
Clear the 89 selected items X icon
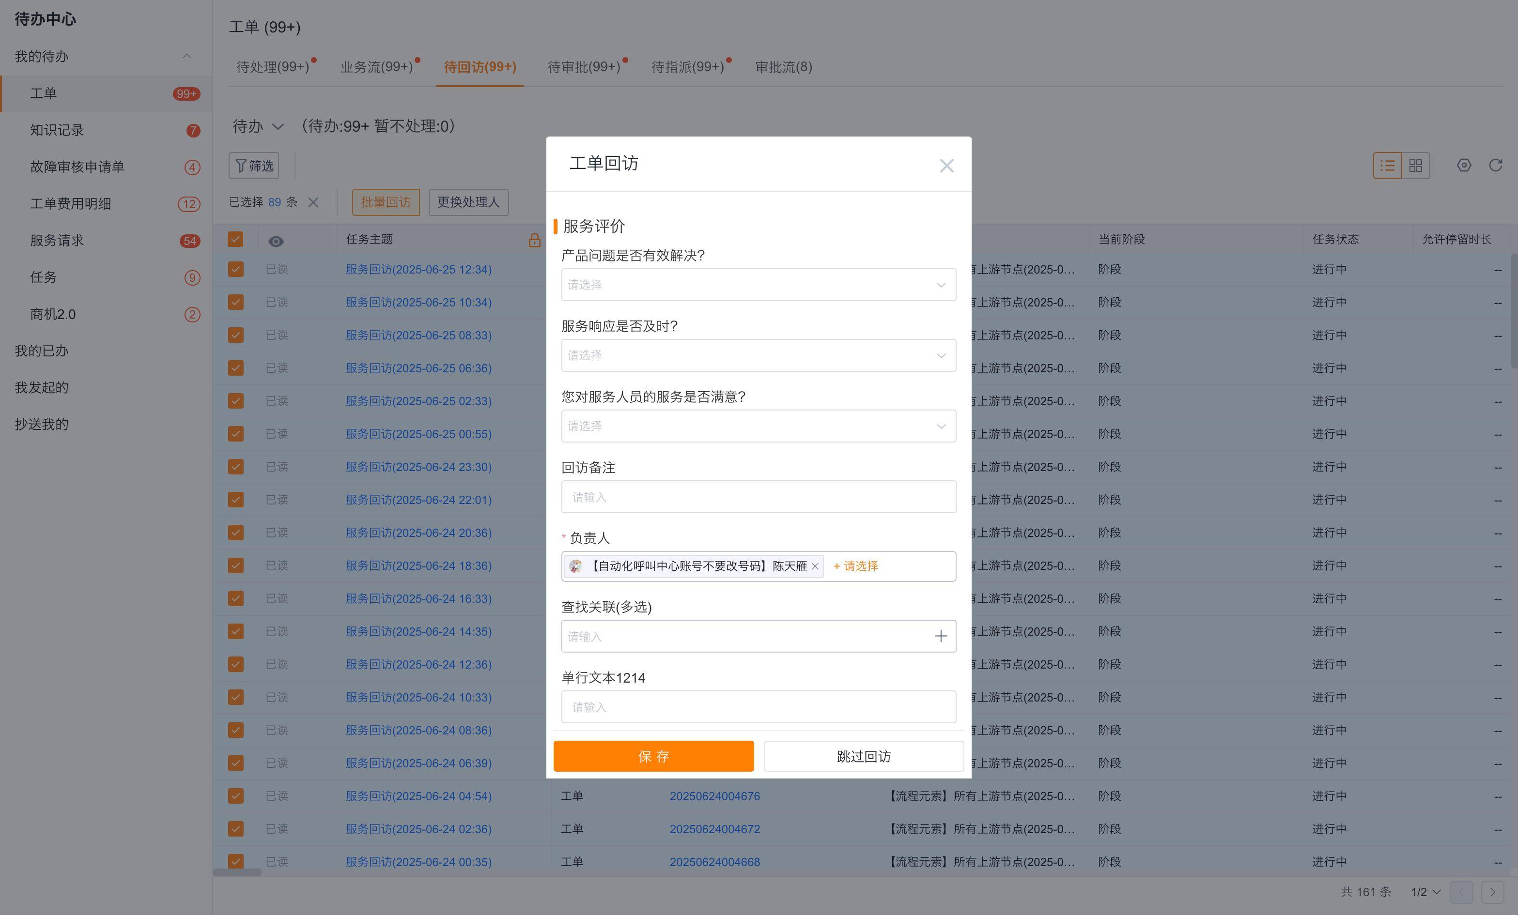click(313, 202)
